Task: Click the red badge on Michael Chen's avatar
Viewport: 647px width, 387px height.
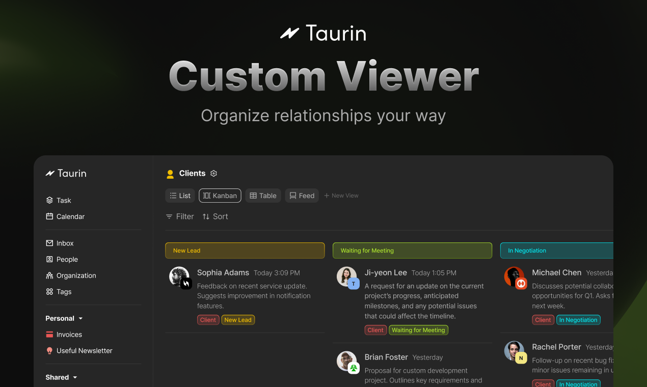Action: pyautogui.click(x=521, y=284)
